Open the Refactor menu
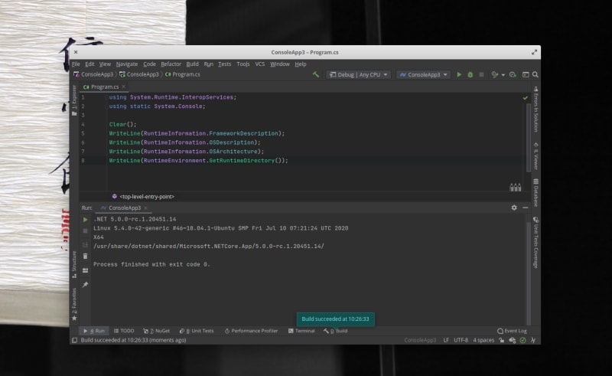 coord(171,64)
